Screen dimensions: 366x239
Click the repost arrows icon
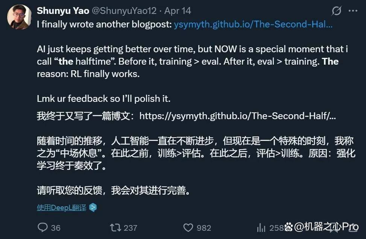tap(115, 228)
